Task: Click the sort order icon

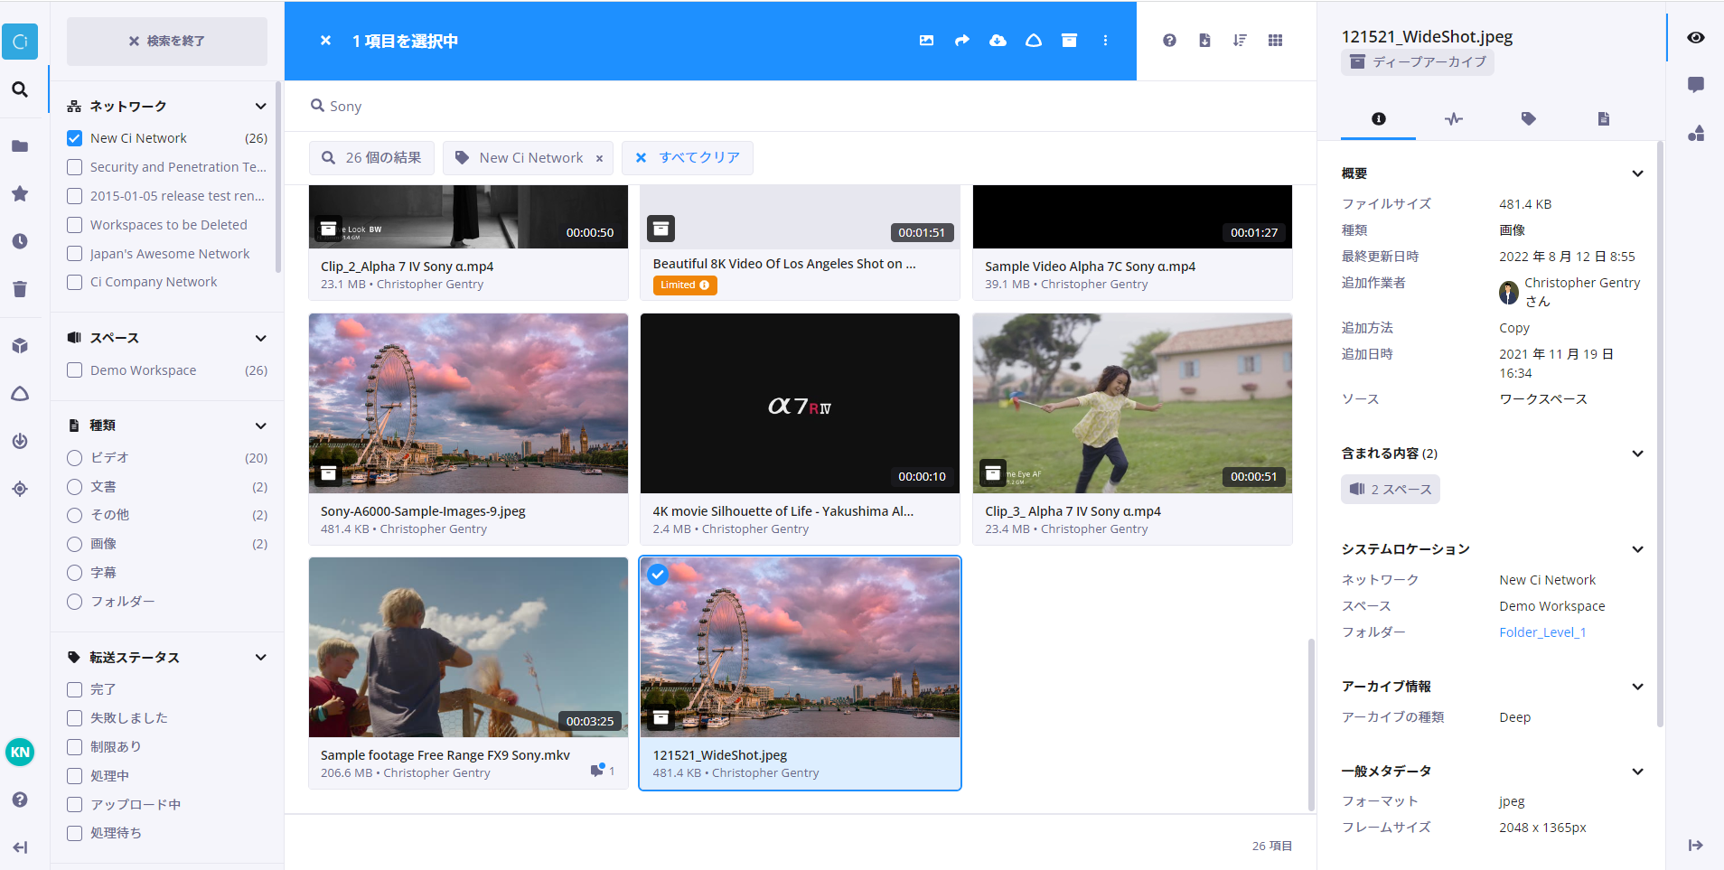Action: click(x=1240, y=41)
